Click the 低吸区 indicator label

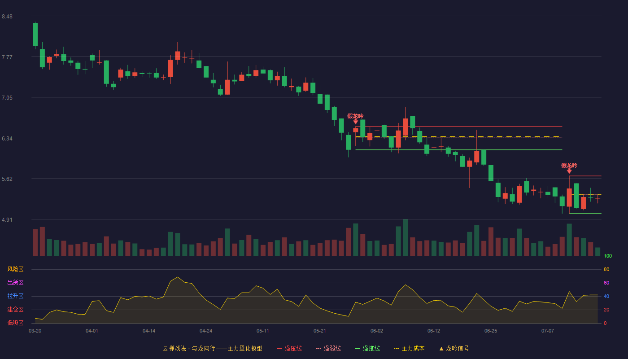[x=15, y=323]
